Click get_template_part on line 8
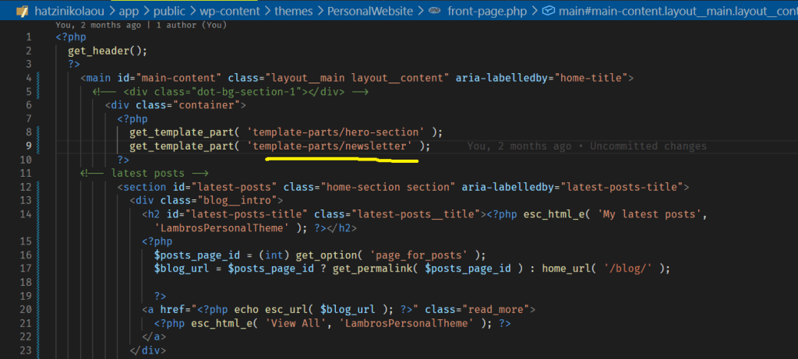798x359 pixels. 182,132
